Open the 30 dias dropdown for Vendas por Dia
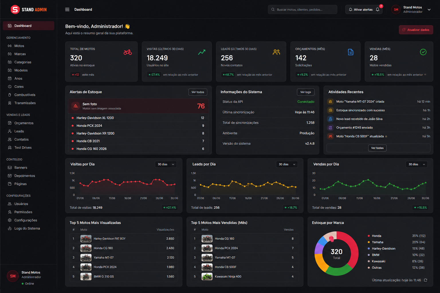 coord(417,164)
